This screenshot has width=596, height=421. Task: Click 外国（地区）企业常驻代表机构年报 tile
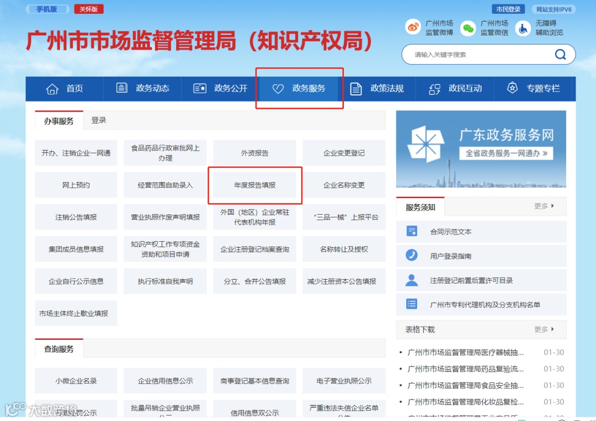(x=254, y=217)
